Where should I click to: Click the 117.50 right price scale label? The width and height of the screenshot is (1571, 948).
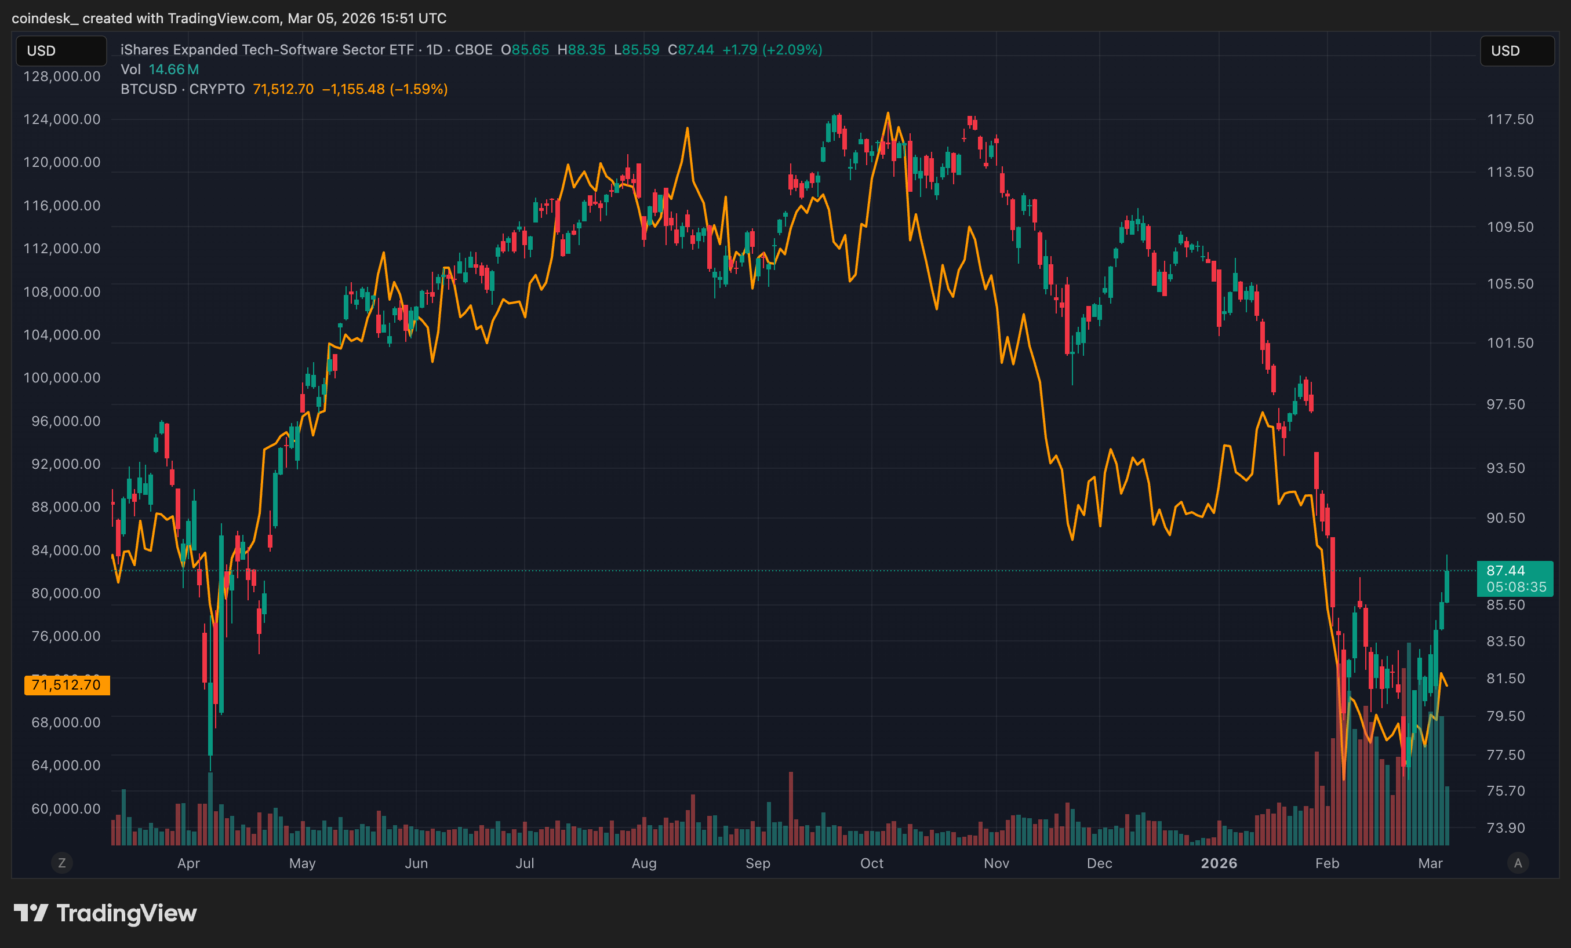click(x=1510, y=119)
